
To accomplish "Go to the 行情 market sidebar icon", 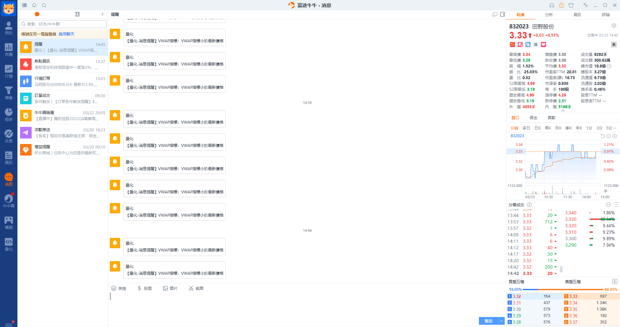I will pyautogui.click(x=9, y=71).
